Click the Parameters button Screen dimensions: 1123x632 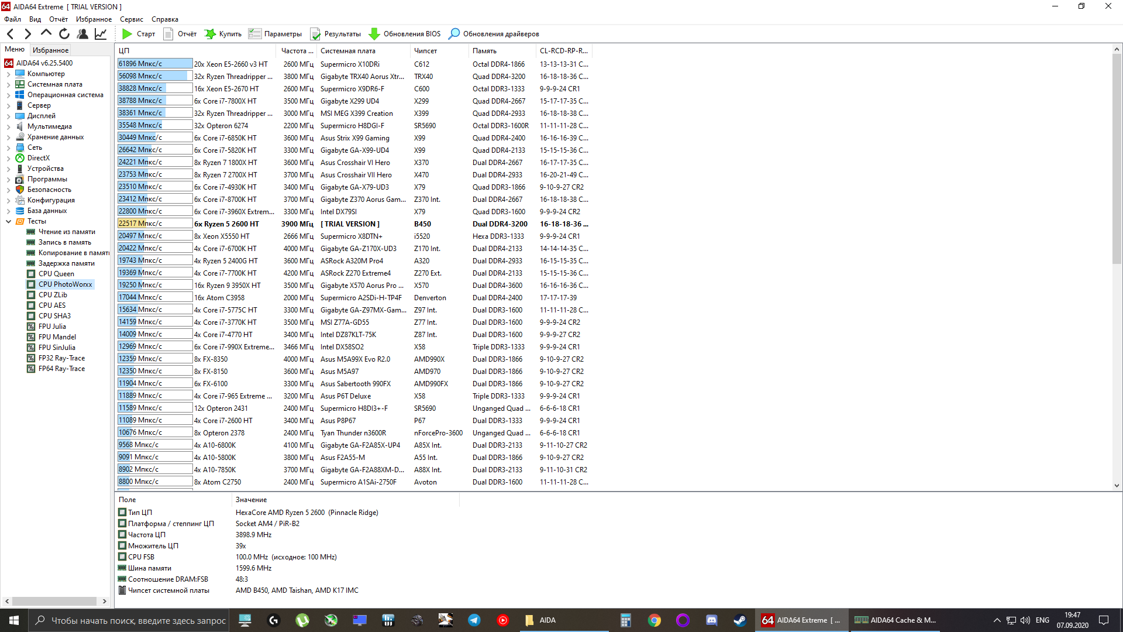275,34
